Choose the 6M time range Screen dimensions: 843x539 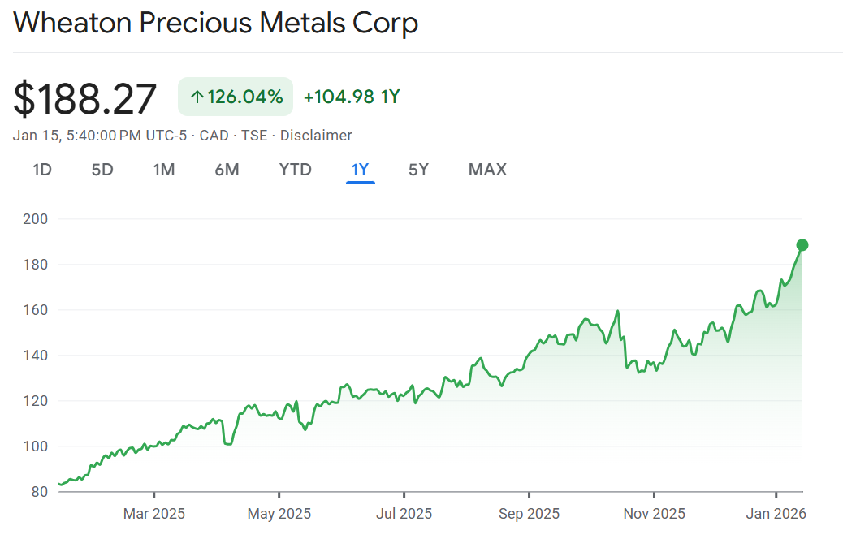point(227,170)
